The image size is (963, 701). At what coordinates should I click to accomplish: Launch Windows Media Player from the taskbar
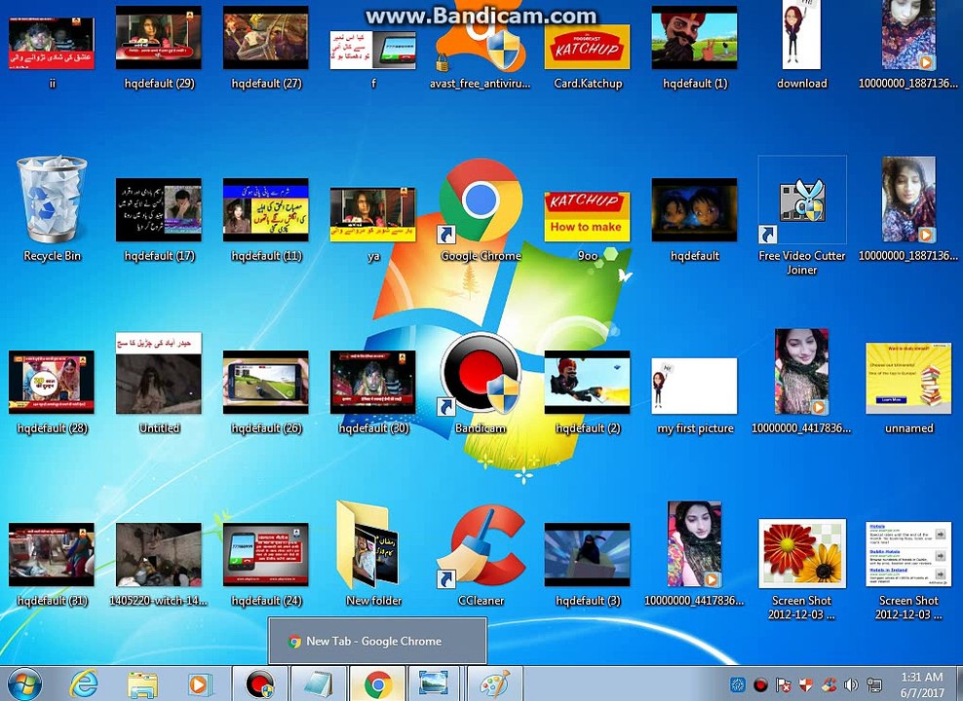coord(200,684)
